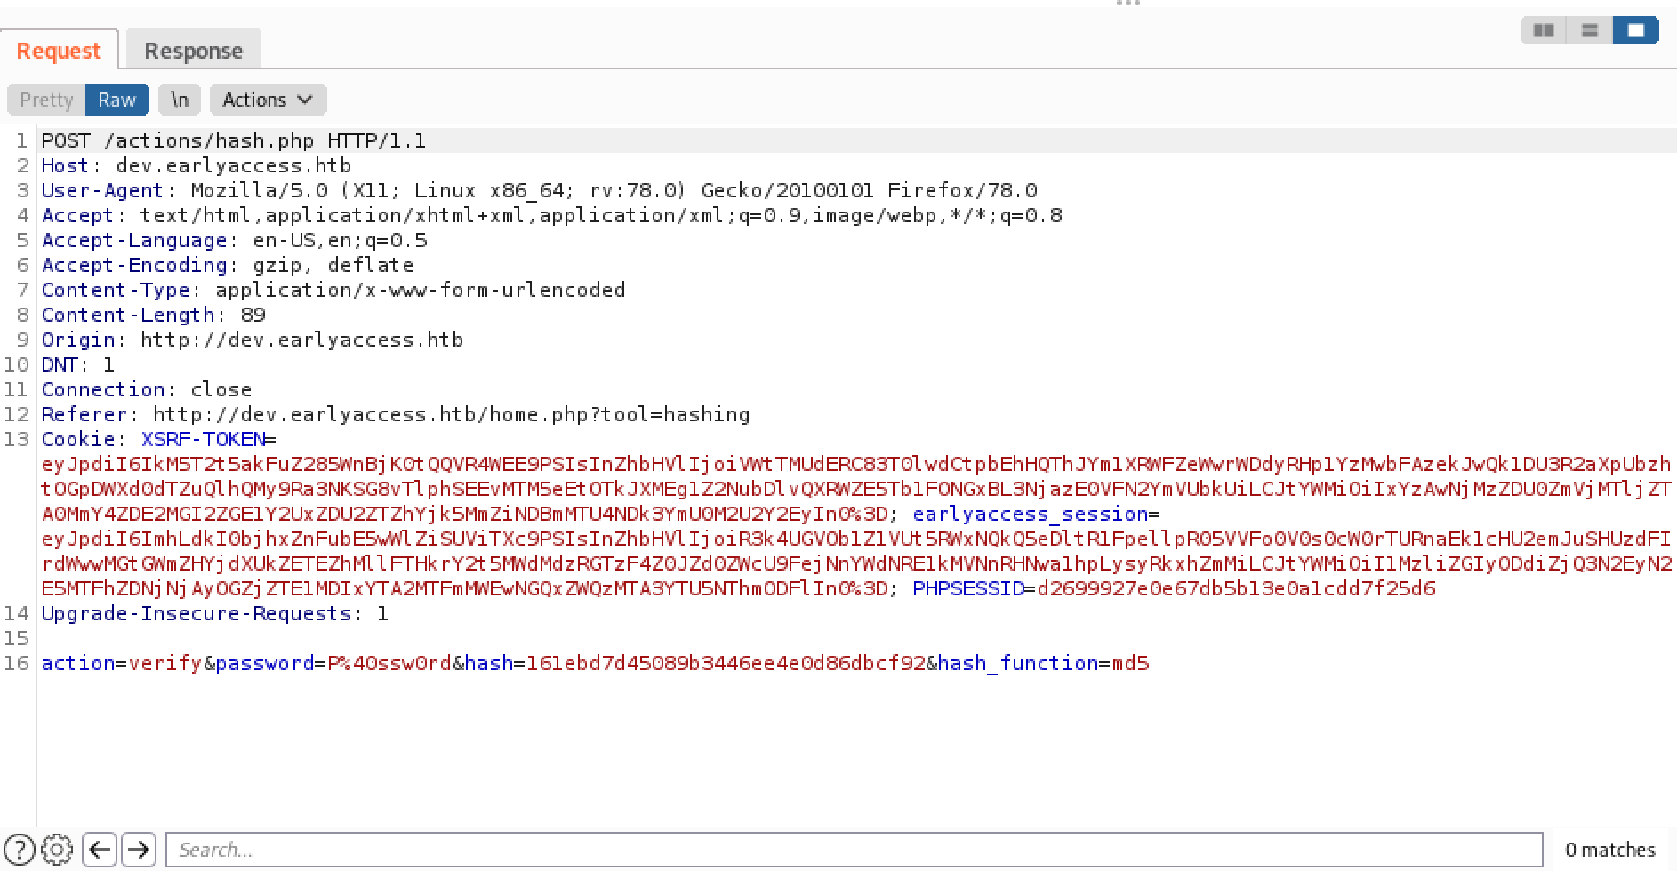Image resolution: width=1677 pixels, height=871 pixels.
Task: Switch to side-by-side layout view icon
Action: (1544, 30)
